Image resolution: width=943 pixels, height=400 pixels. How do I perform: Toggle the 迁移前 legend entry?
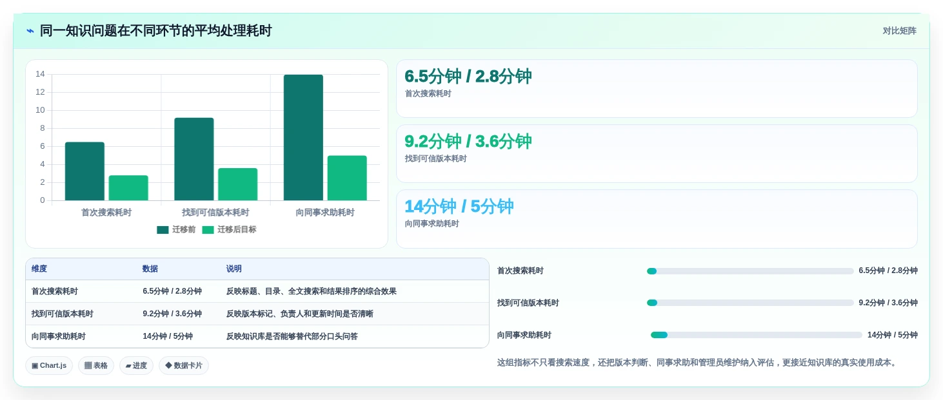pos(176,229)
